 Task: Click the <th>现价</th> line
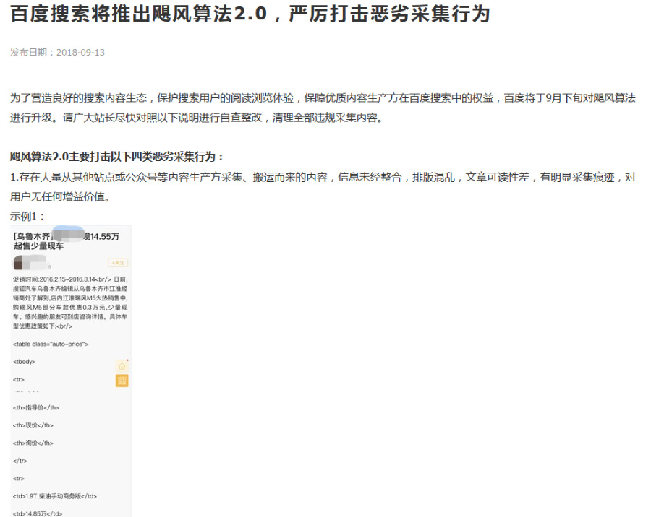[33, 425]
